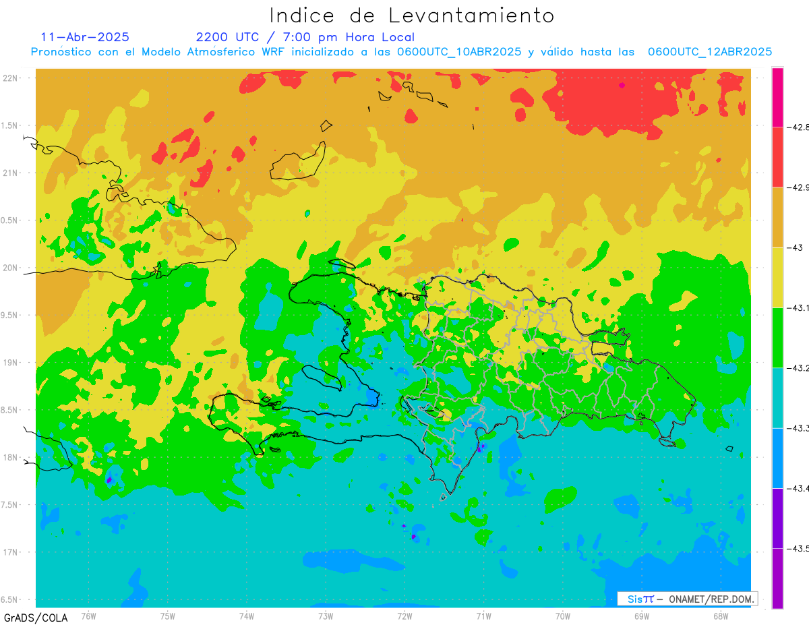
Task: Click the title 'Indice de Levantamiento'
Action: [412, 15]
